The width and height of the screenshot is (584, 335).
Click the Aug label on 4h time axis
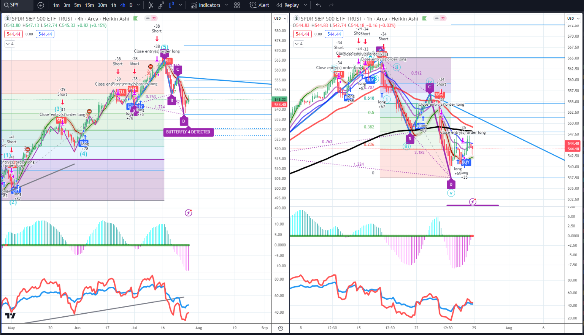(x=198, y=328)
